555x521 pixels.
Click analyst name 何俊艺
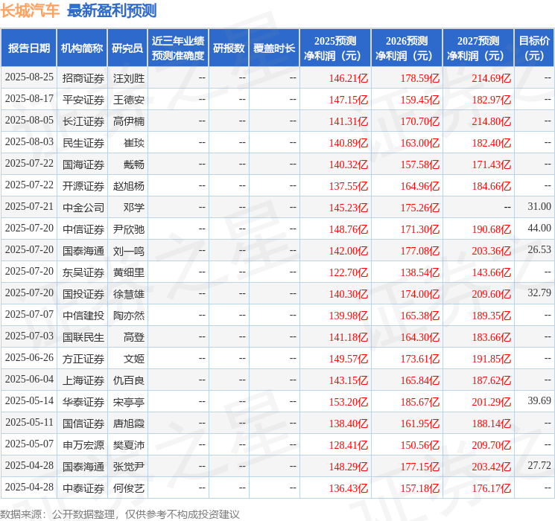[128, 488]
